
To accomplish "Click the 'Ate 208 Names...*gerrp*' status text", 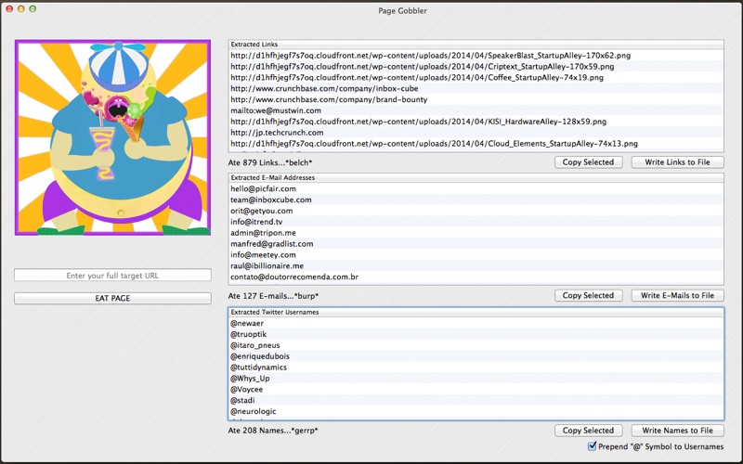I will point(273,431).
